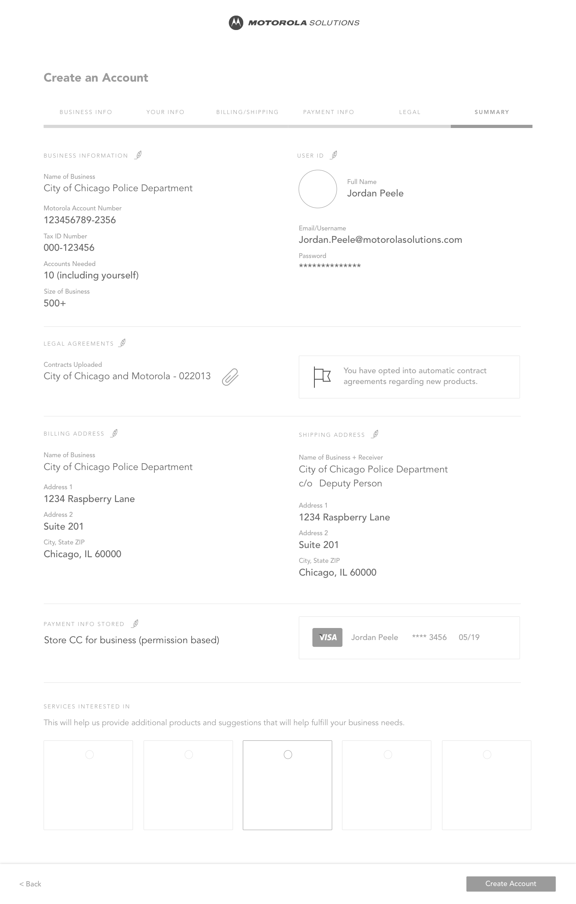Edit Business Information via quill icon
The width and height of the screenshot is (576, 904).
pos(138,155)
